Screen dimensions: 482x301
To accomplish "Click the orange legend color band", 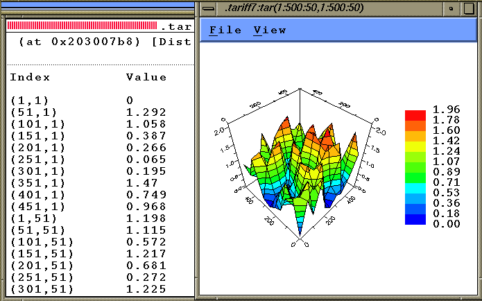I will click(415, 126).
